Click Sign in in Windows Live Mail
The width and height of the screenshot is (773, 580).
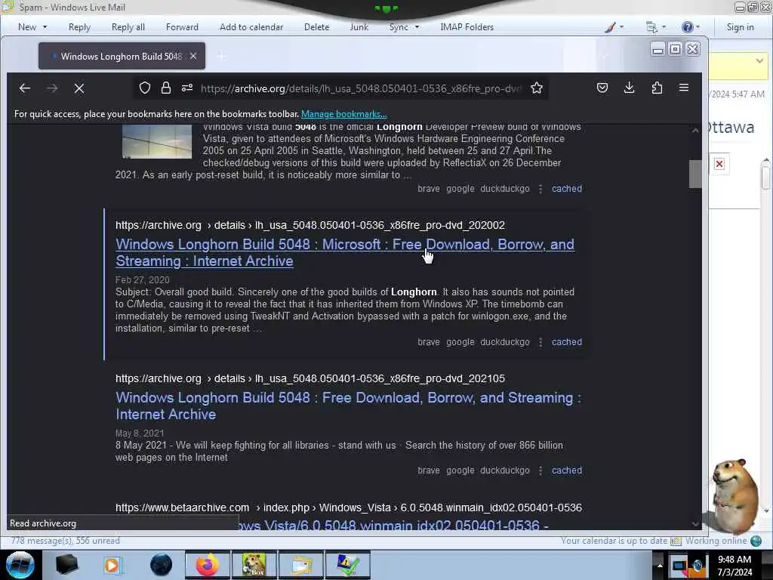coord(740,27)
